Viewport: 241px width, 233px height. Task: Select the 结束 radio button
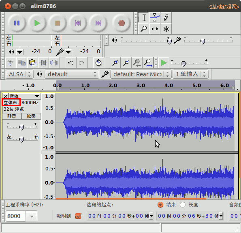click(x=160, y=205)
